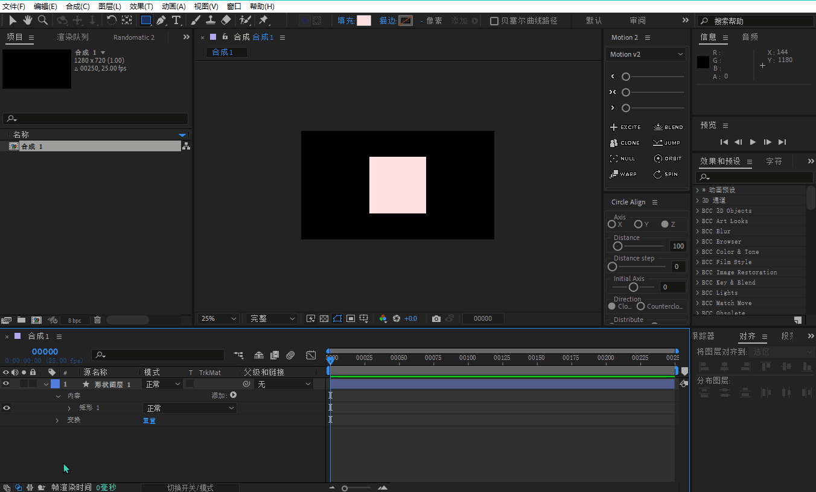The width and height of the screenshot is (816, 492).
Task: Select the Puppet Pin tool
Action: [x=264, y=20]
